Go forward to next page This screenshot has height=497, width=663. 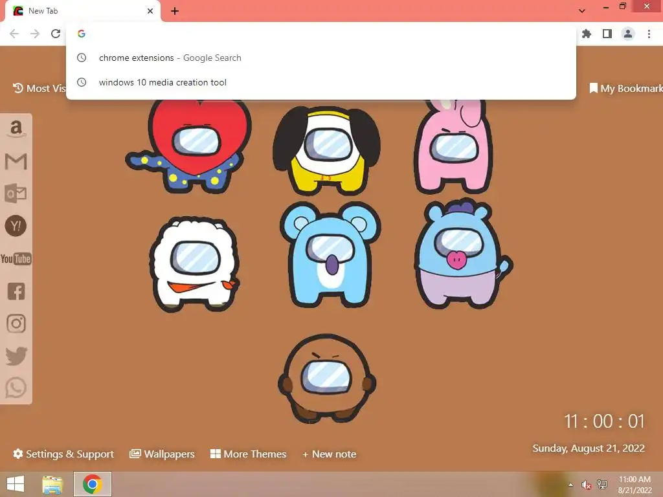point(35,34)
